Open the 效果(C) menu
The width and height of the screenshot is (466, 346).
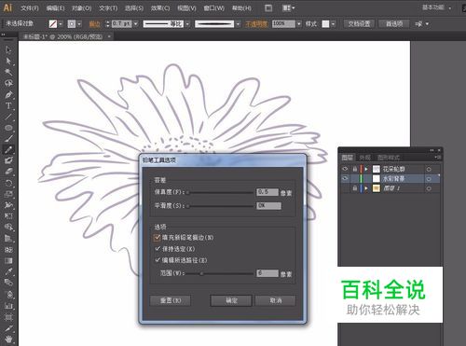(x=160, y=8)
